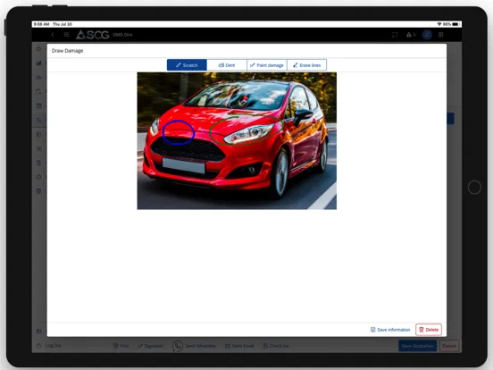
Task: Open the Check list option
Action: tap(276, 346)
